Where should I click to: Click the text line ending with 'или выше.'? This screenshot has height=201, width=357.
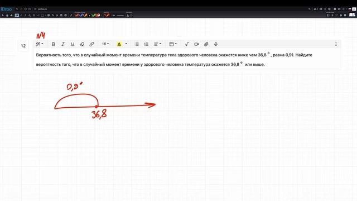(x=150, y=65)
